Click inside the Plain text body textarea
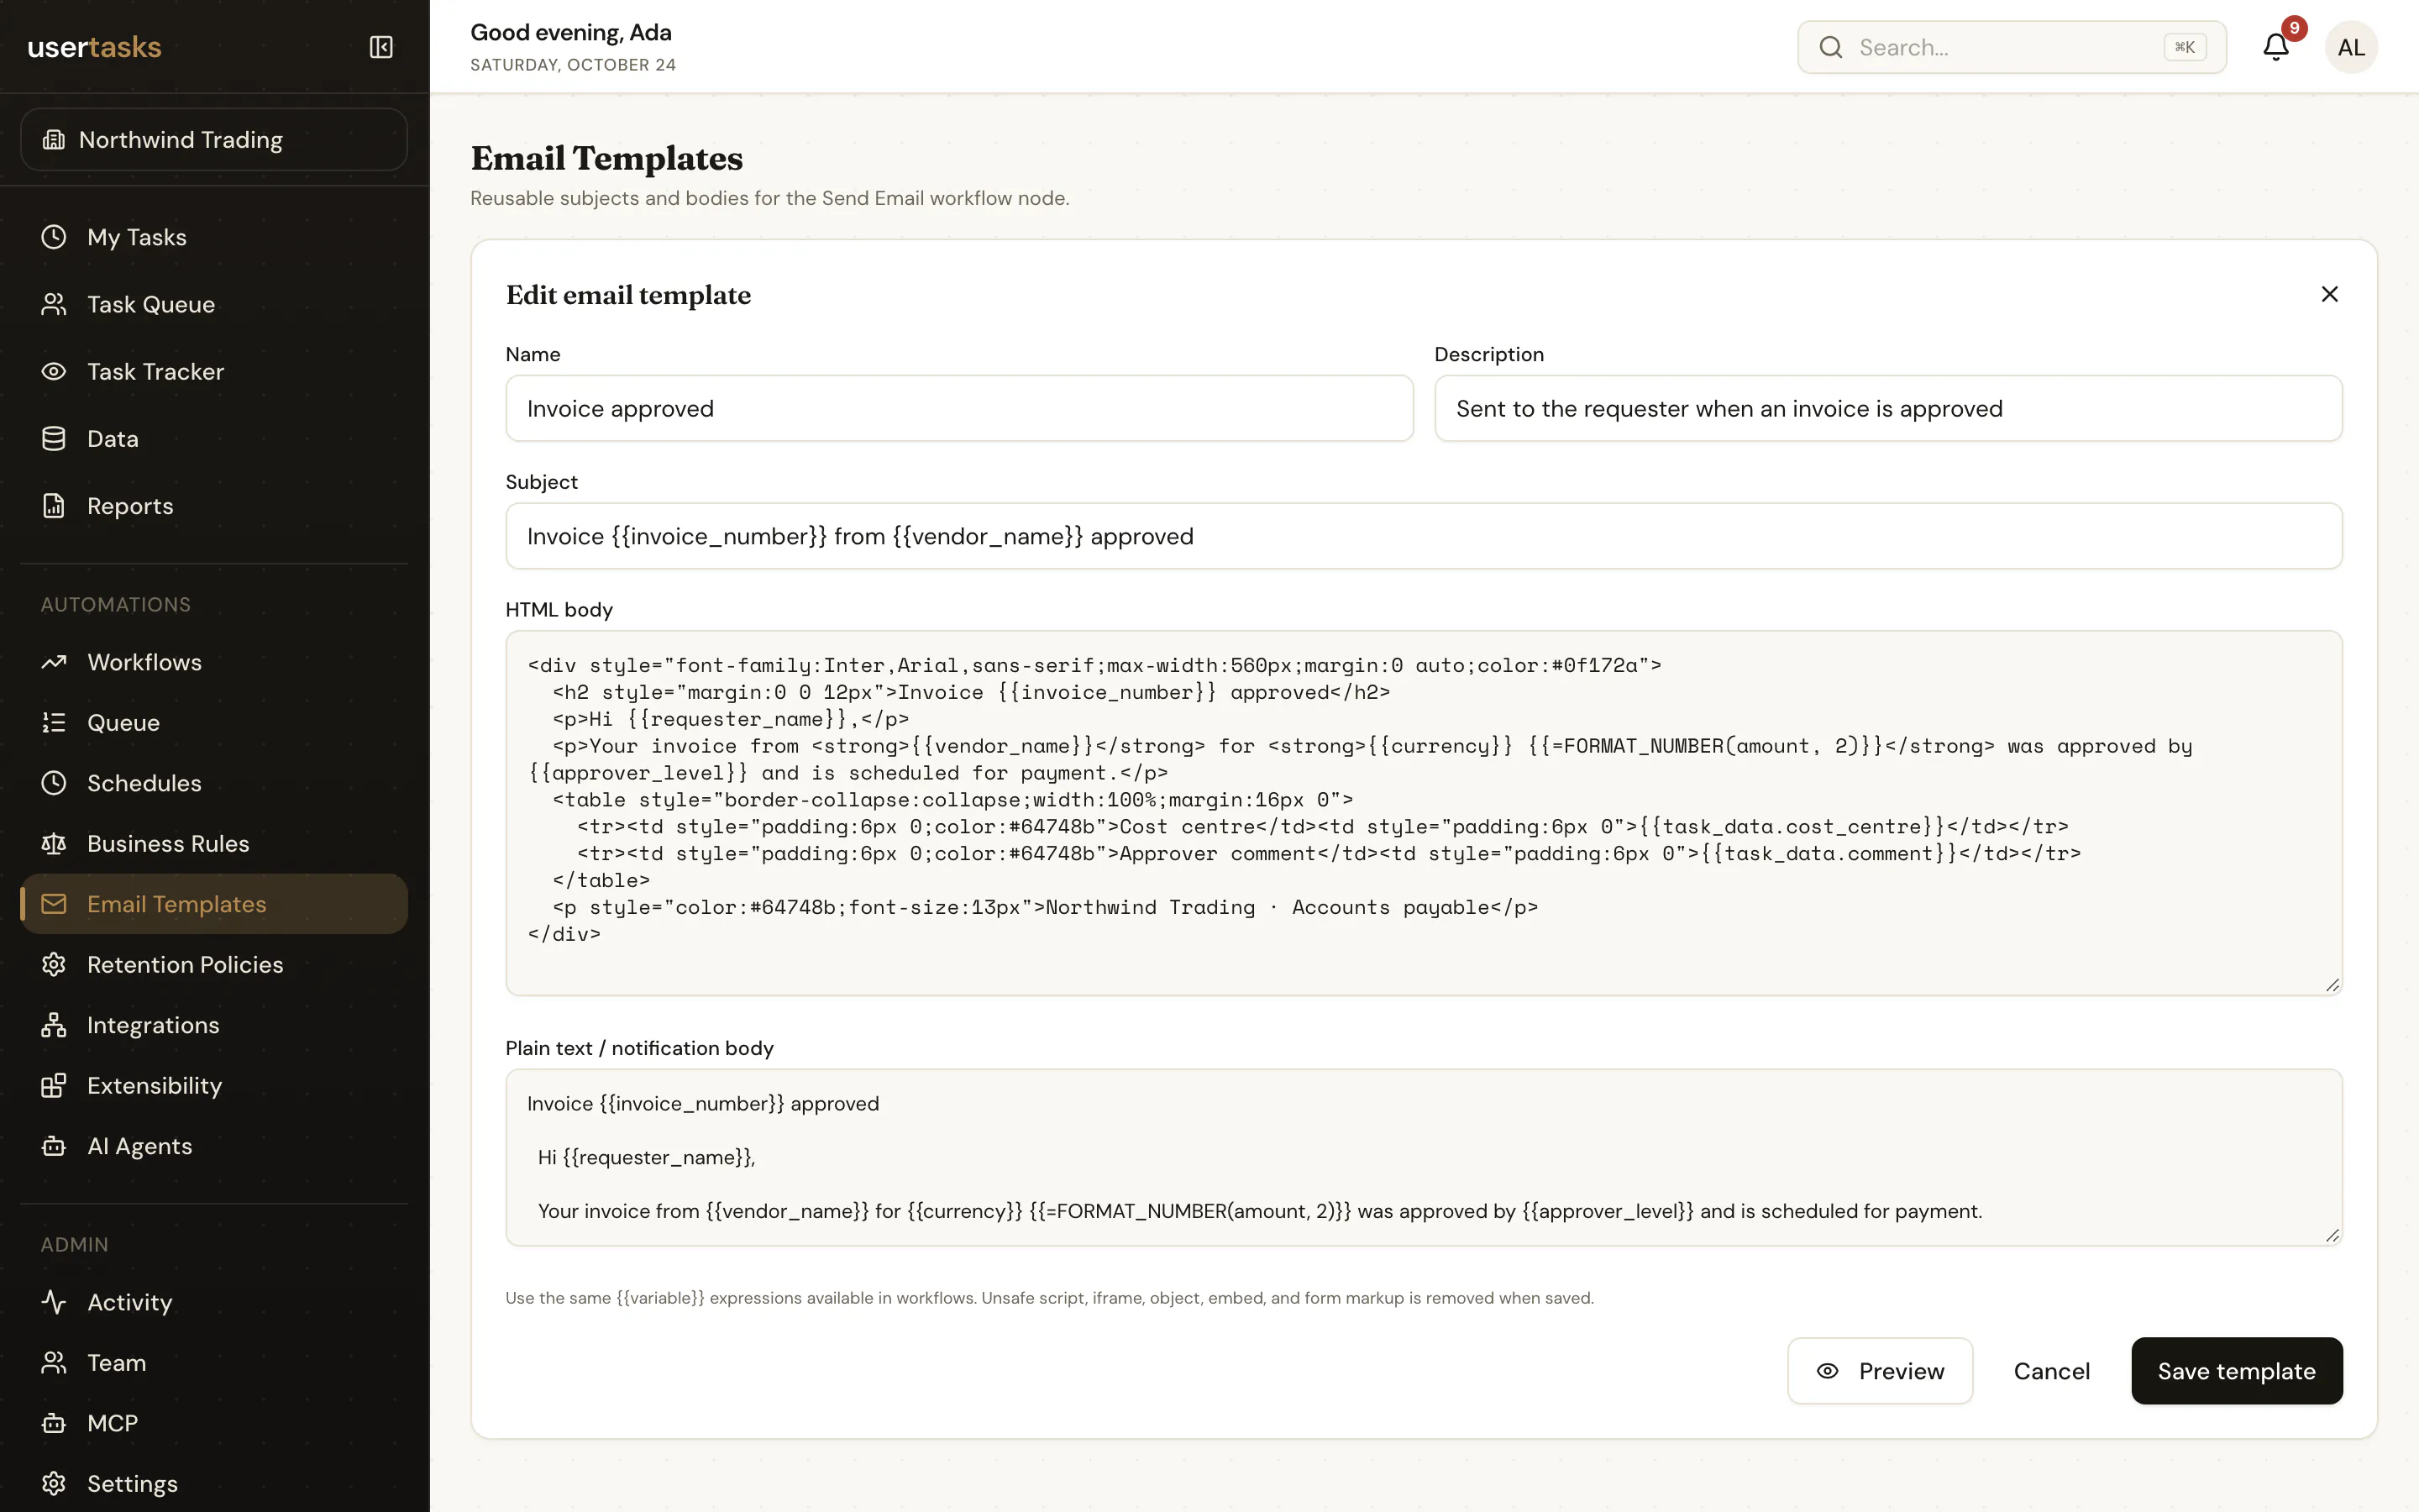The width and height of the screenshot is (2419, 1512). click(x=1424, y=1157)
